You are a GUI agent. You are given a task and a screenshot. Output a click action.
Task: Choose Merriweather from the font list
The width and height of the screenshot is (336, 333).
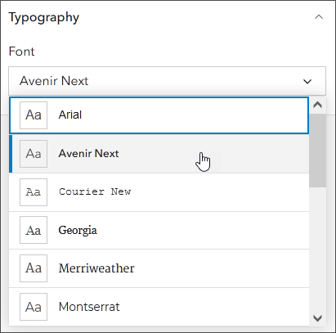159,268
